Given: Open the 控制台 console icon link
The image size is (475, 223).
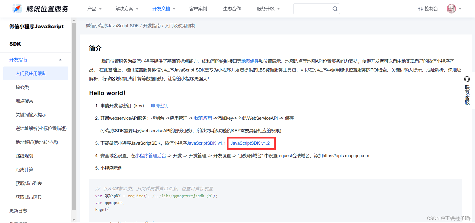Looking at the screenshot, I should pos(428,9).
